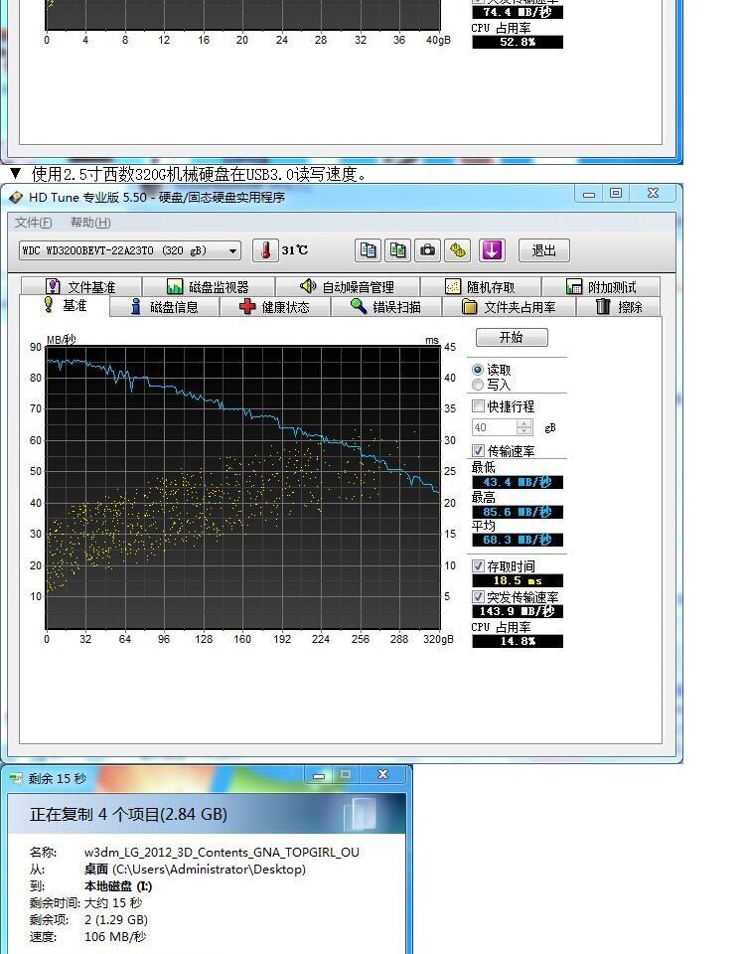Viewport: 745px width, 954px height.
Task: Enable the 快捷行程 checkbox
Action: 479,405
